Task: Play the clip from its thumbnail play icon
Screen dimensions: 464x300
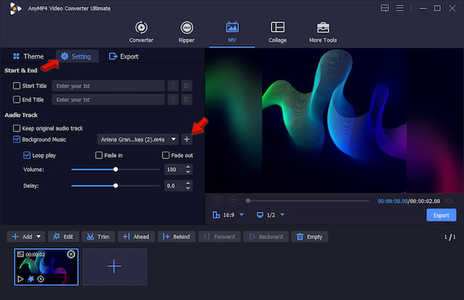Action: click(x=20, y=279)
